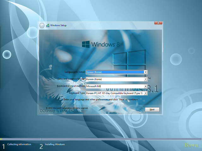Click the Keyboard Type label

pyautogui.click(x=77, y=93)
